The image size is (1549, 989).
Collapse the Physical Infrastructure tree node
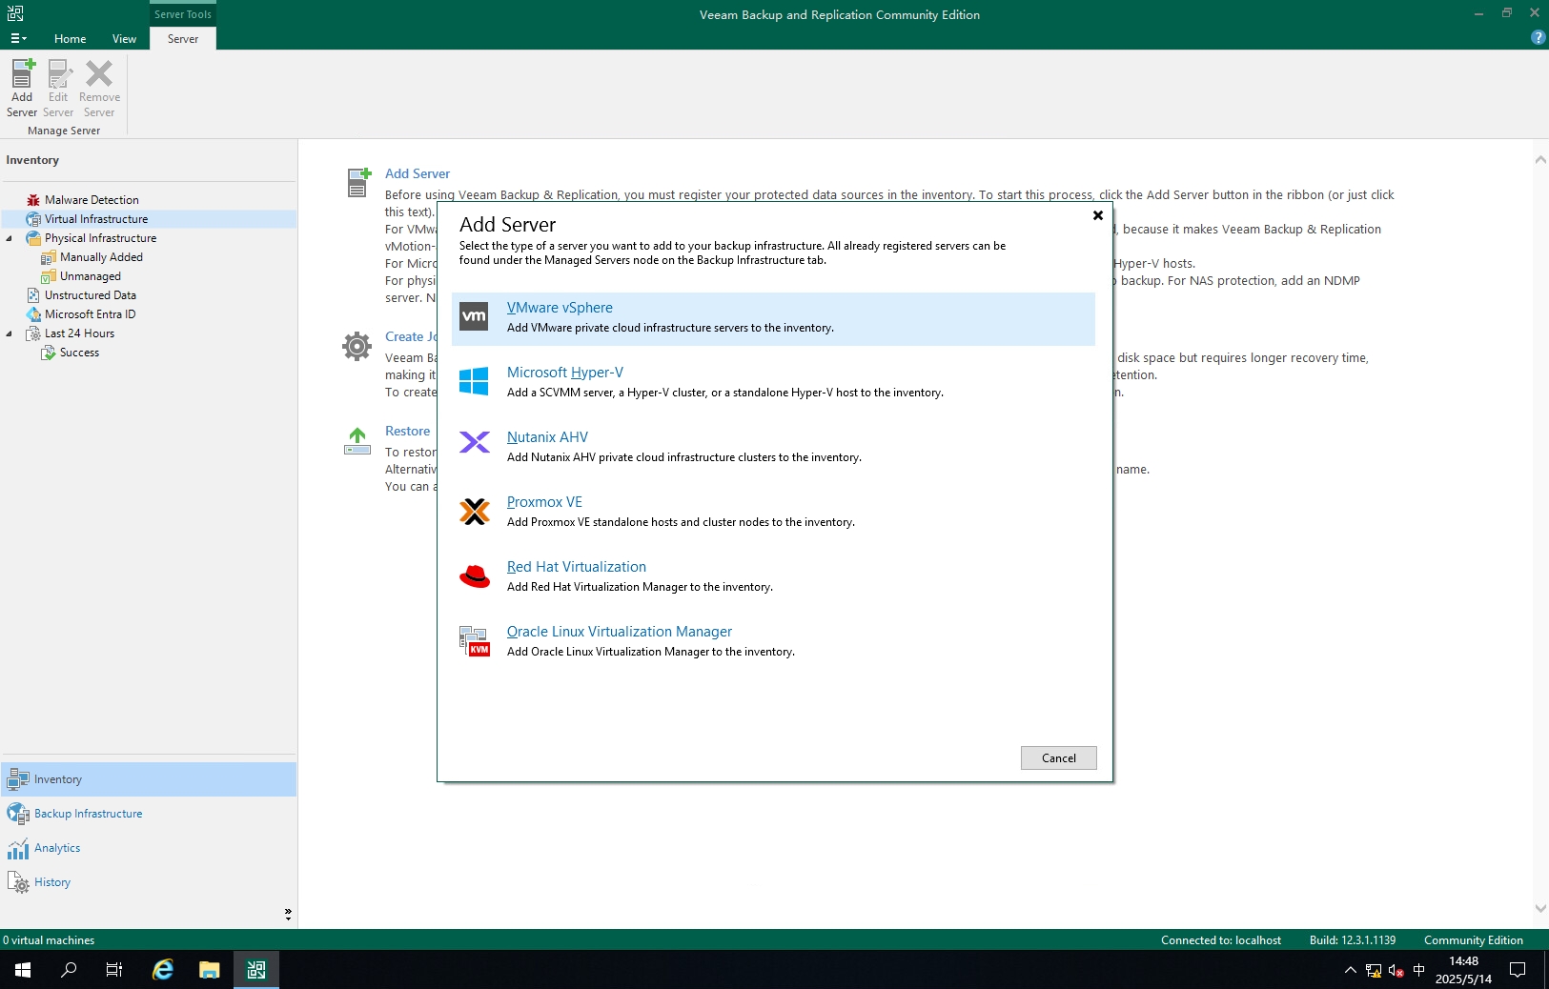[x=10, y=238]
